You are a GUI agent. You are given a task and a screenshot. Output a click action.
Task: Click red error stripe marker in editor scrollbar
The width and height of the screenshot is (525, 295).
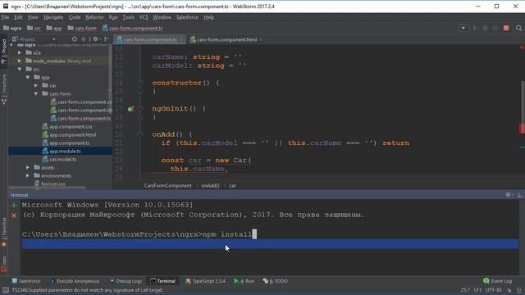click(x=522, y=129)
